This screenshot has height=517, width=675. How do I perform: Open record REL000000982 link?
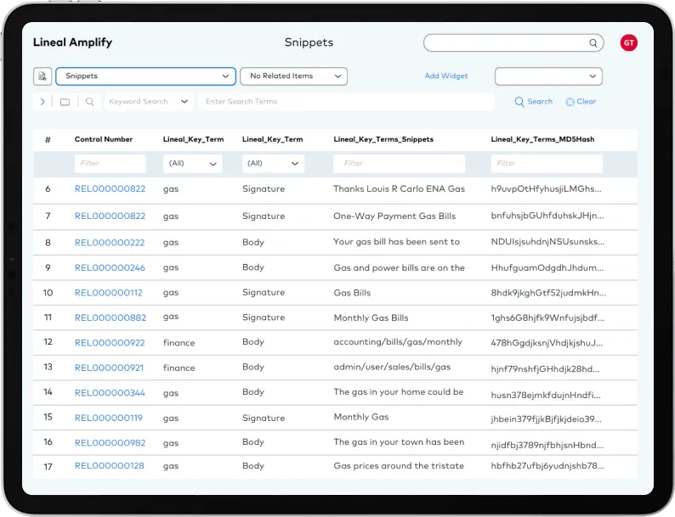click(110, 443)
